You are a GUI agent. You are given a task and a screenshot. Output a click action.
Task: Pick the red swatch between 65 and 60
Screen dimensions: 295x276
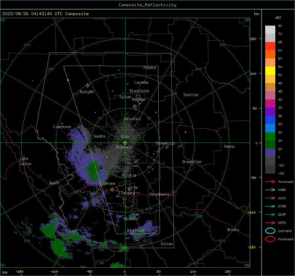click(x=270, y=46)
